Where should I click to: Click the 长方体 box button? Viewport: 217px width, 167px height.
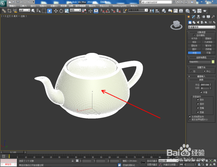pos(194,39)
